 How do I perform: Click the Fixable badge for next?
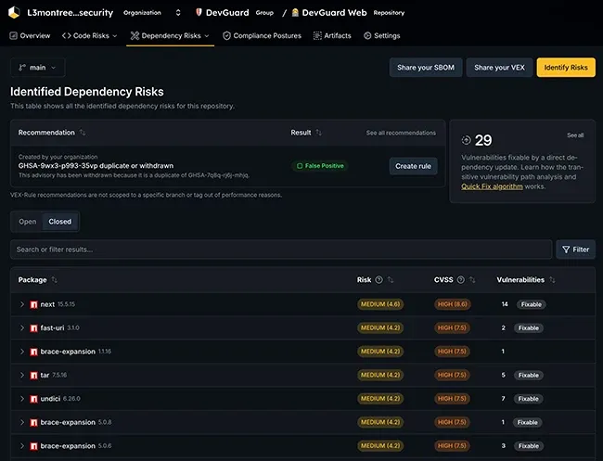coord(531,304)
